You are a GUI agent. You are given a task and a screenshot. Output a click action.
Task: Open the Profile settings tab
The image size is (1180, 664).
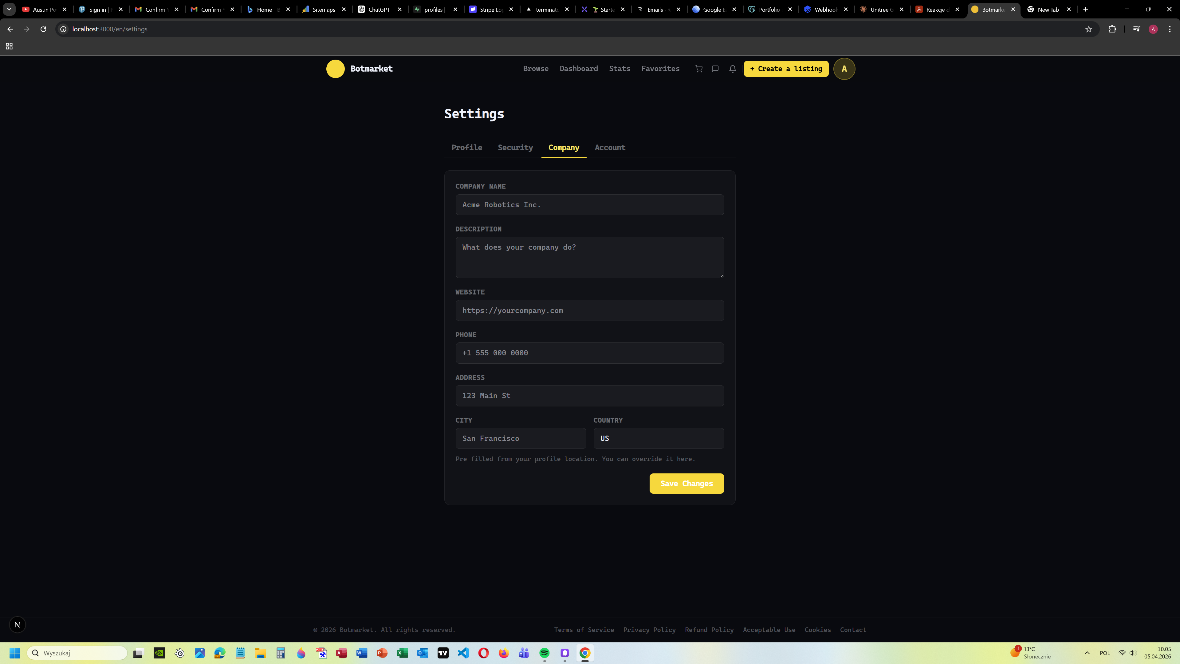tap(466, 148)
